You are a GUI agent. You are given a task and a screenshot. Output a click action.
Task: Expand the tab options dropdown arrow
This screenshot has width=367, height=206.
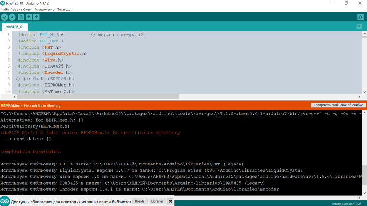point(360,27)
